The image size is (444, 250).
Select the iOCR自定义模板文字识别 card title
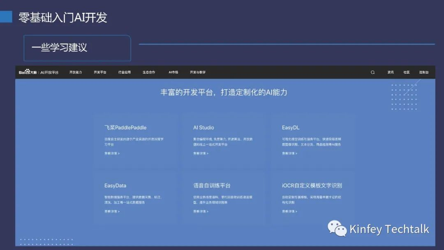tap(312, 185)
